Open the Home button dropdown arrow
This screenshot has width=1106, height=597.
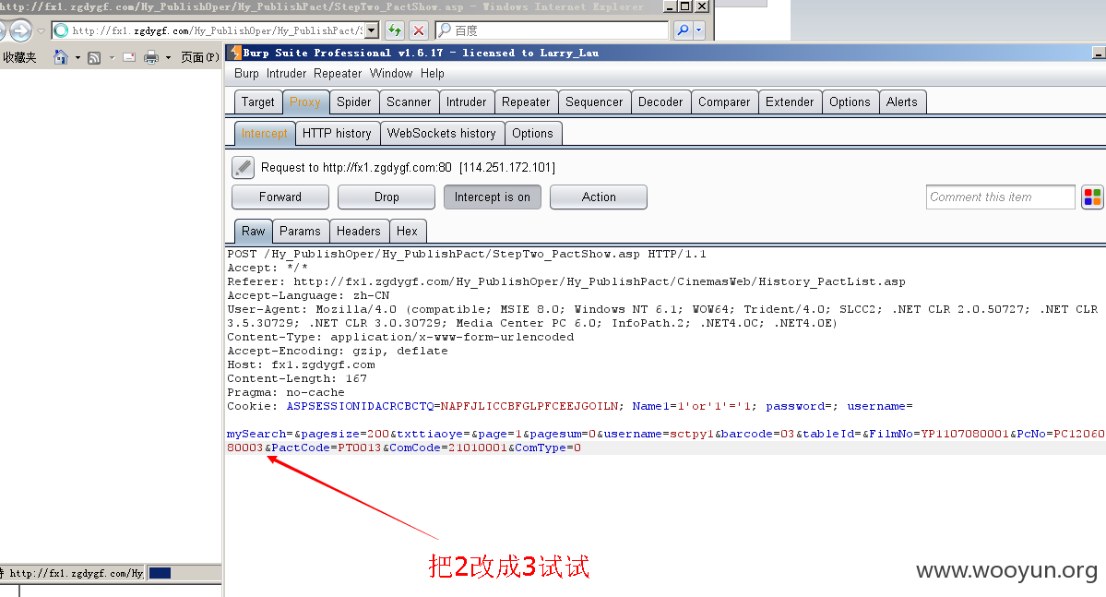pos(77,58)
